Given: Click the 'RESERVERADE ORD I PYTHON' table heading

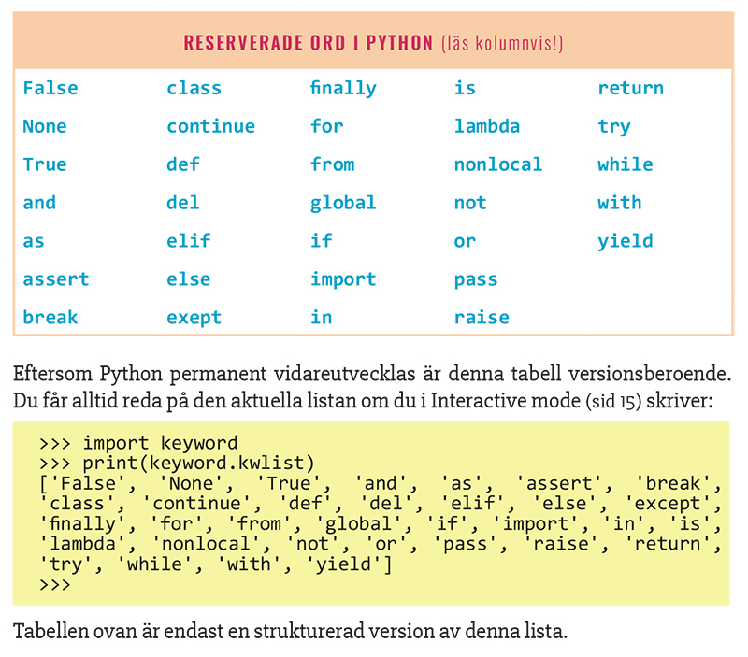Looking at the screenshot, I should 308,43.
